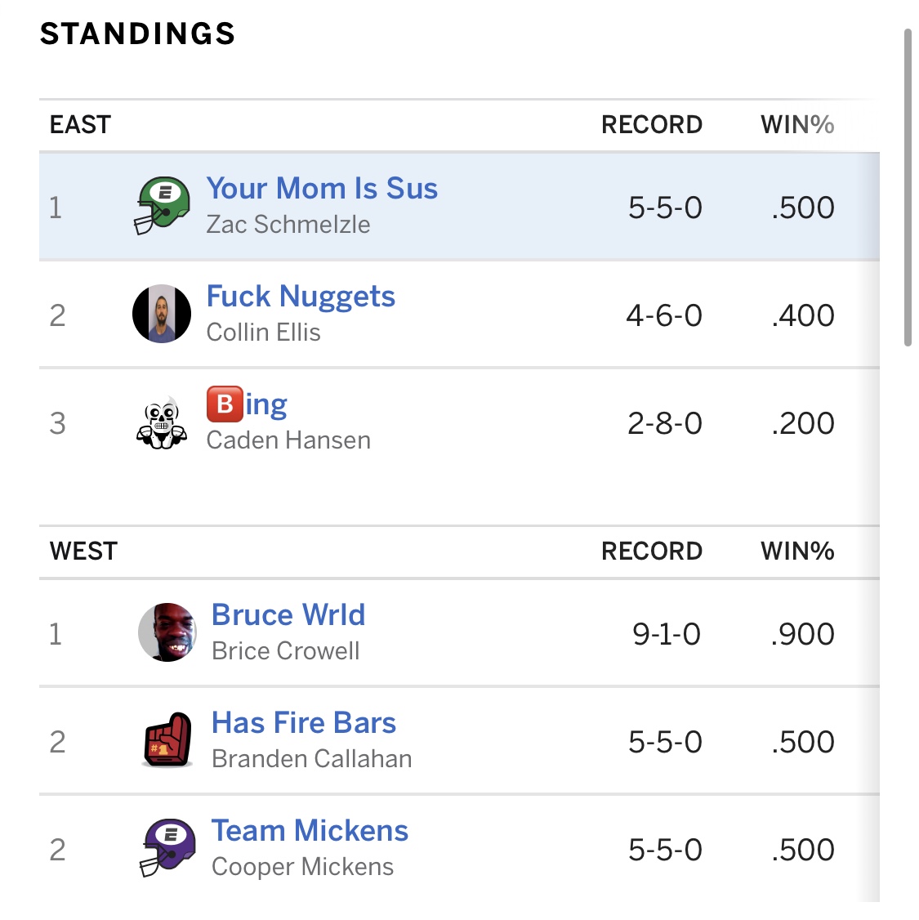Click Collin Ellis's avatar photo
919x920 pixels.
(162, 315)
